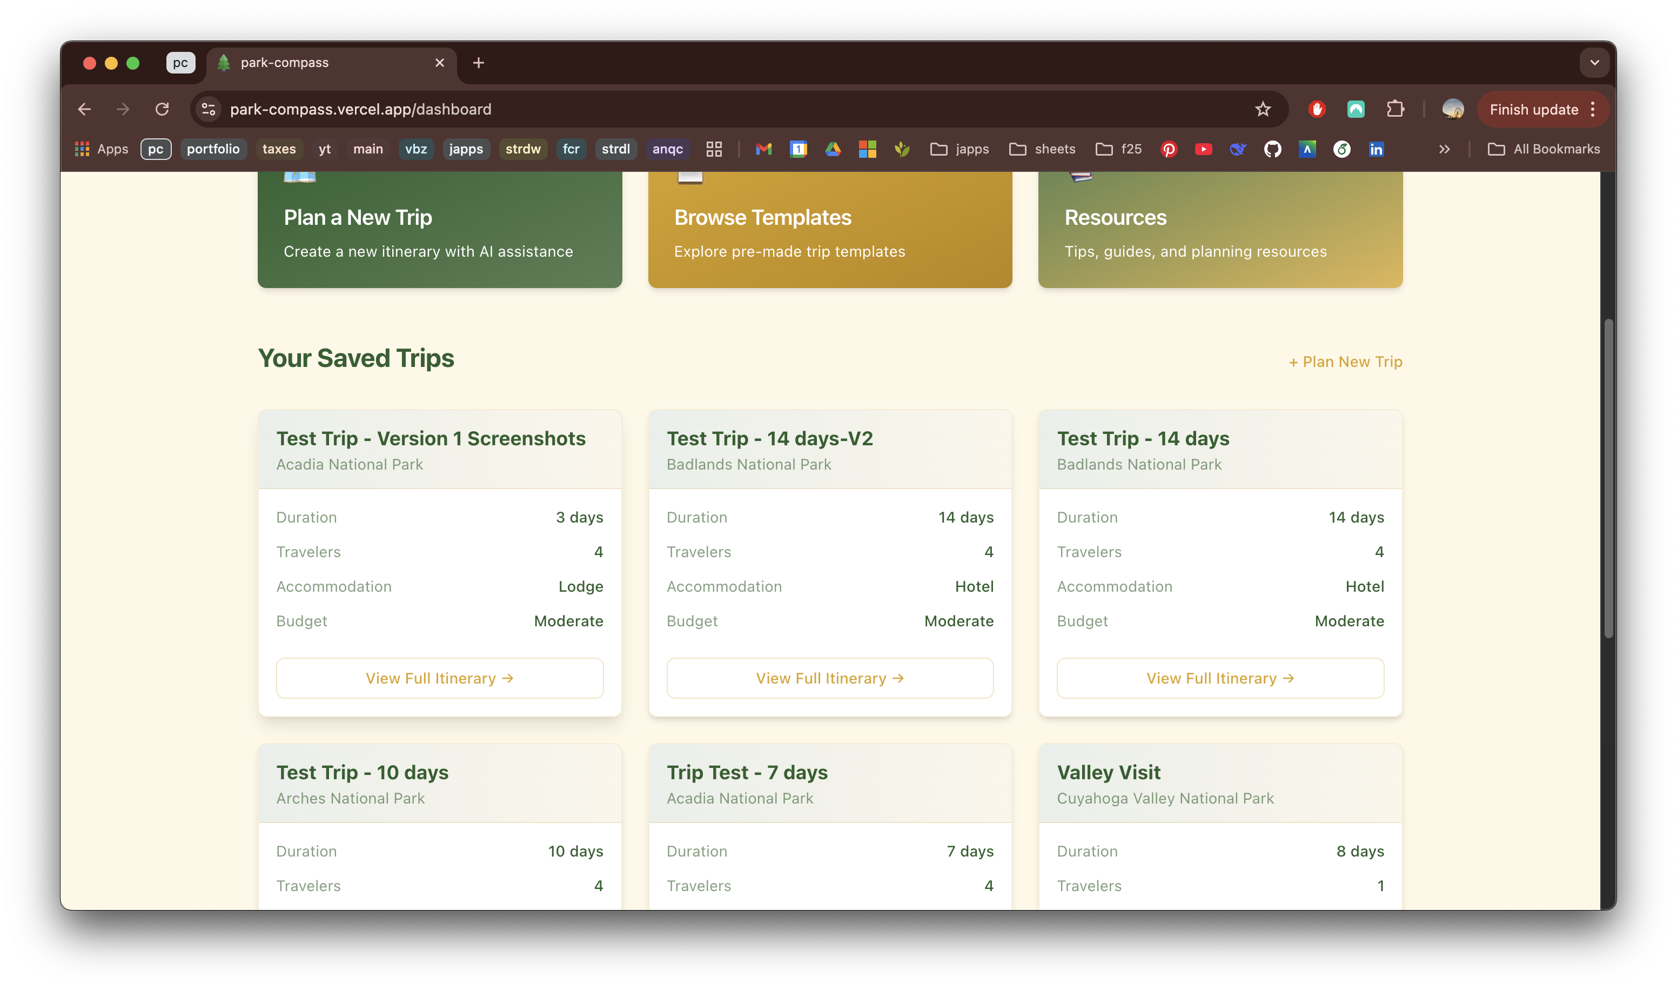
Task: Select the park-compass browser tab
Action: (331, 63)
